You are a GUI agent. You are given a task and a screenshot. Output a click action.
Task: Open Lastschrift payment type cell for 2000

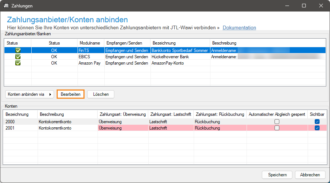point(170,122)
